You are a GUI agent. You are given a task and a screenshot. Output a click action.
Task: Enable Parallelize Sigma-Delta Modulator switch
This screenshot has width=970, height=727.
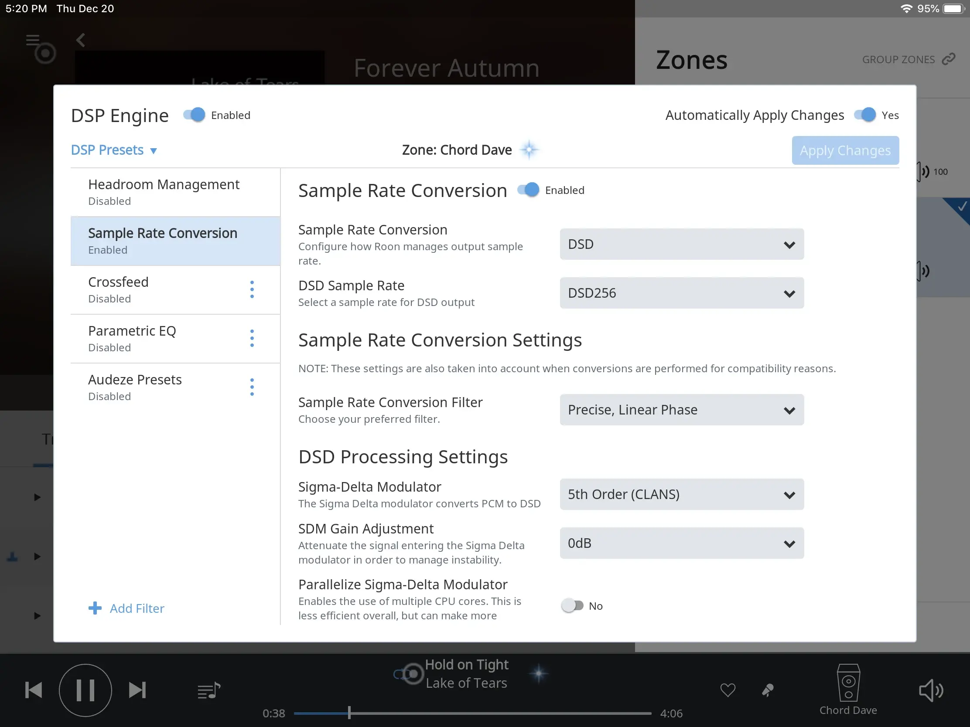point(572,605)
